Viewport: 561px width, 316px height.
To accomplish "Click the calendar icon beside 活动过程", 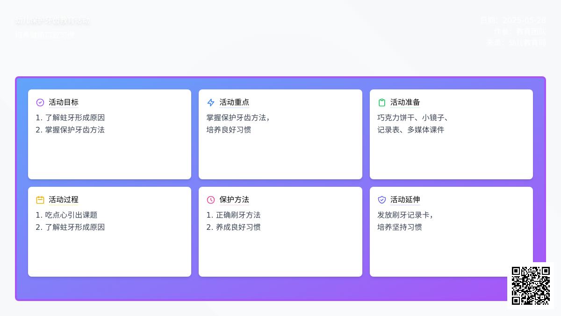I will click(x=40, y=200).
